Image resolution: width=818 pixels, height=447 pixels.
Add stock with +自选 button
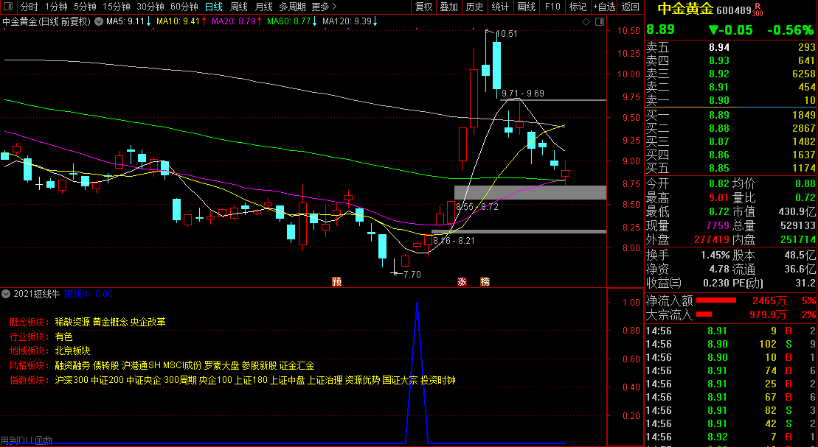coord(605,7)
